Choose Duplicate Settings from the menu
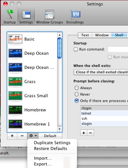This screenshot has height=168, width=128. coord(52,143)
